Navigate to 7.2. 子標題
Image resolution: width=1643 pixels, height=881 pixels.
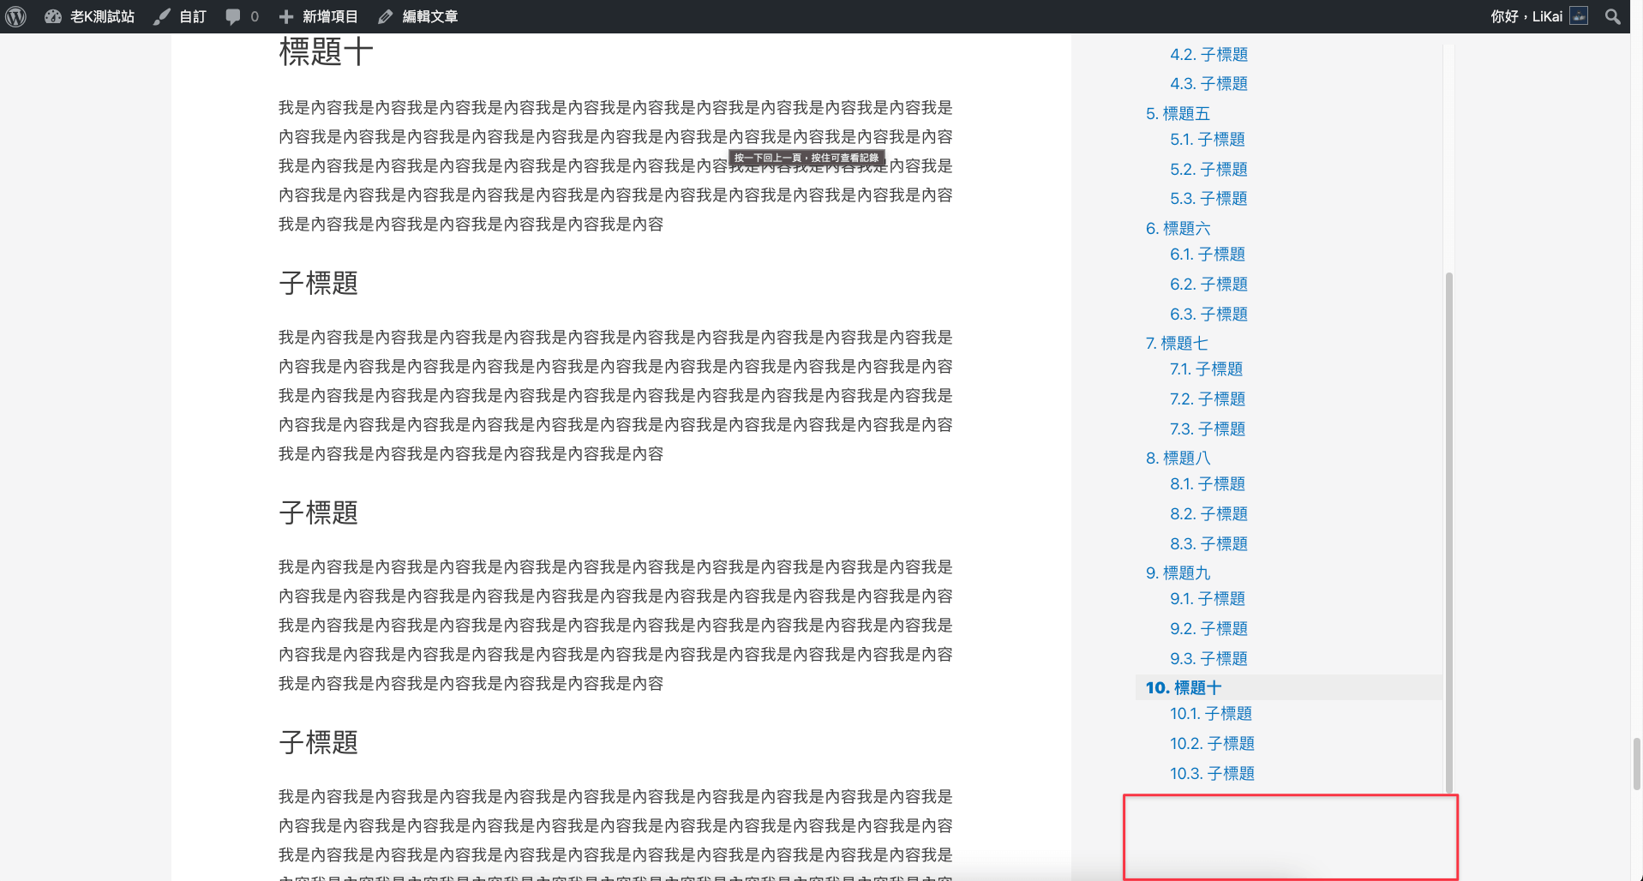pos(1207,399)
